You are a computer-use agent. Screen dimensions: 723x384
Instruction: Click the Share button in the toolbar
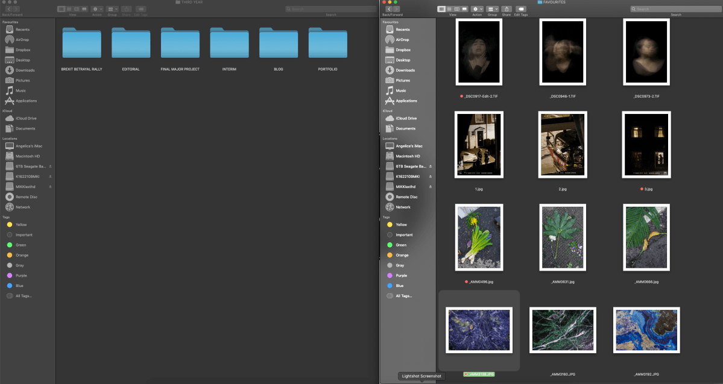coord(507,9)
